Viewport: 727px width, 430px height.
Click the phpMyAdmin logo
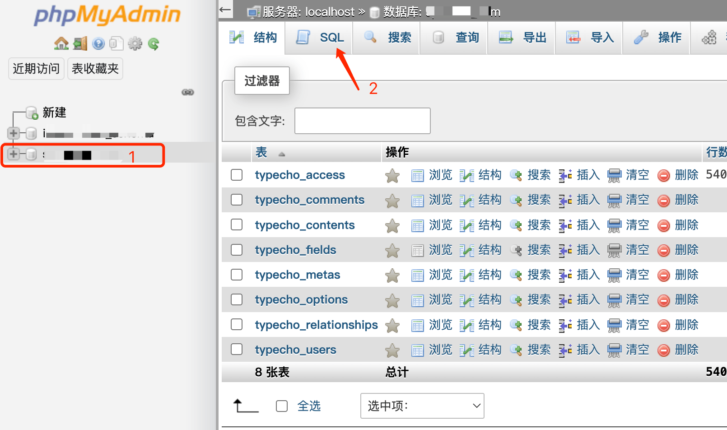(107, 15)
